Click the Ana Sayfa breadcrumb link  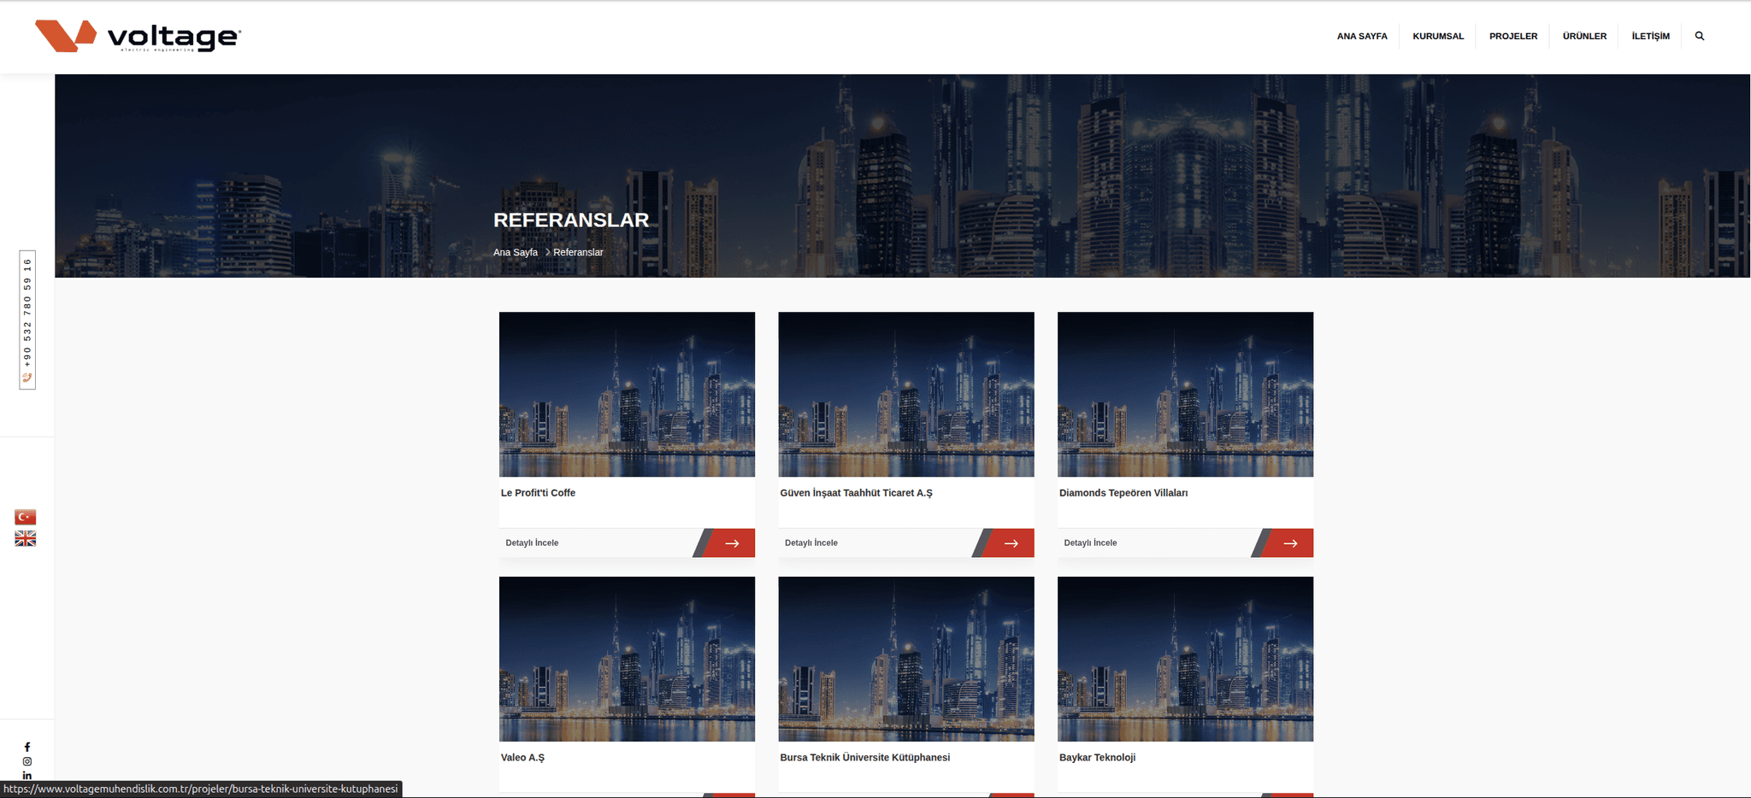516,252
